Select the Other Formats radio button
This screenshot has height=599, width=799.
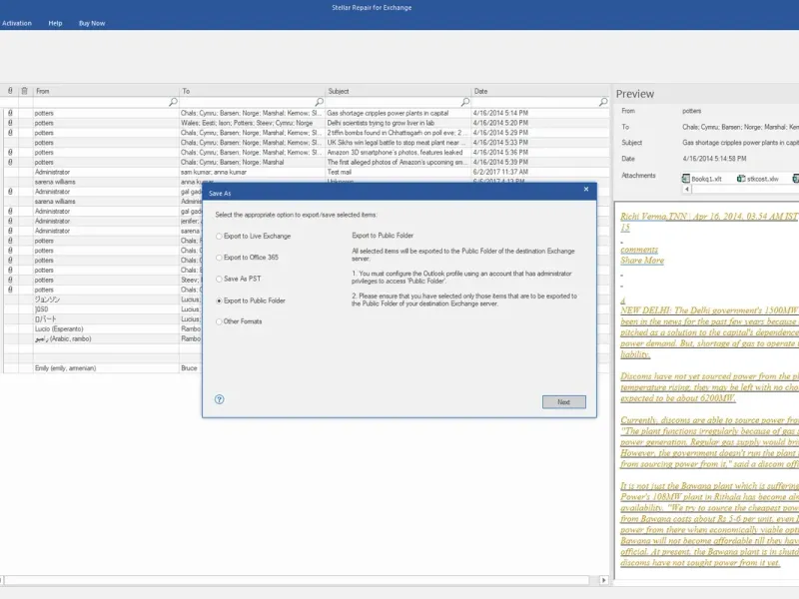pyautogui.click(x=219, y=321)
